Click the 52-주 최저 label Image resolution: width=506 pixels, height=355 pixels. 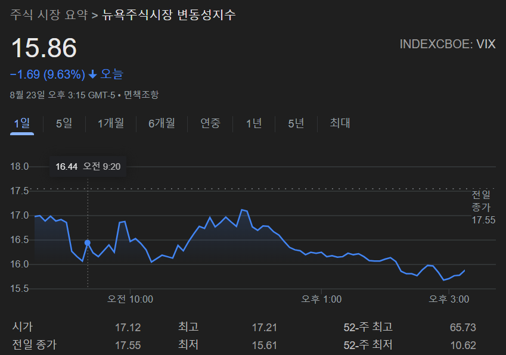tap(368, 345)
